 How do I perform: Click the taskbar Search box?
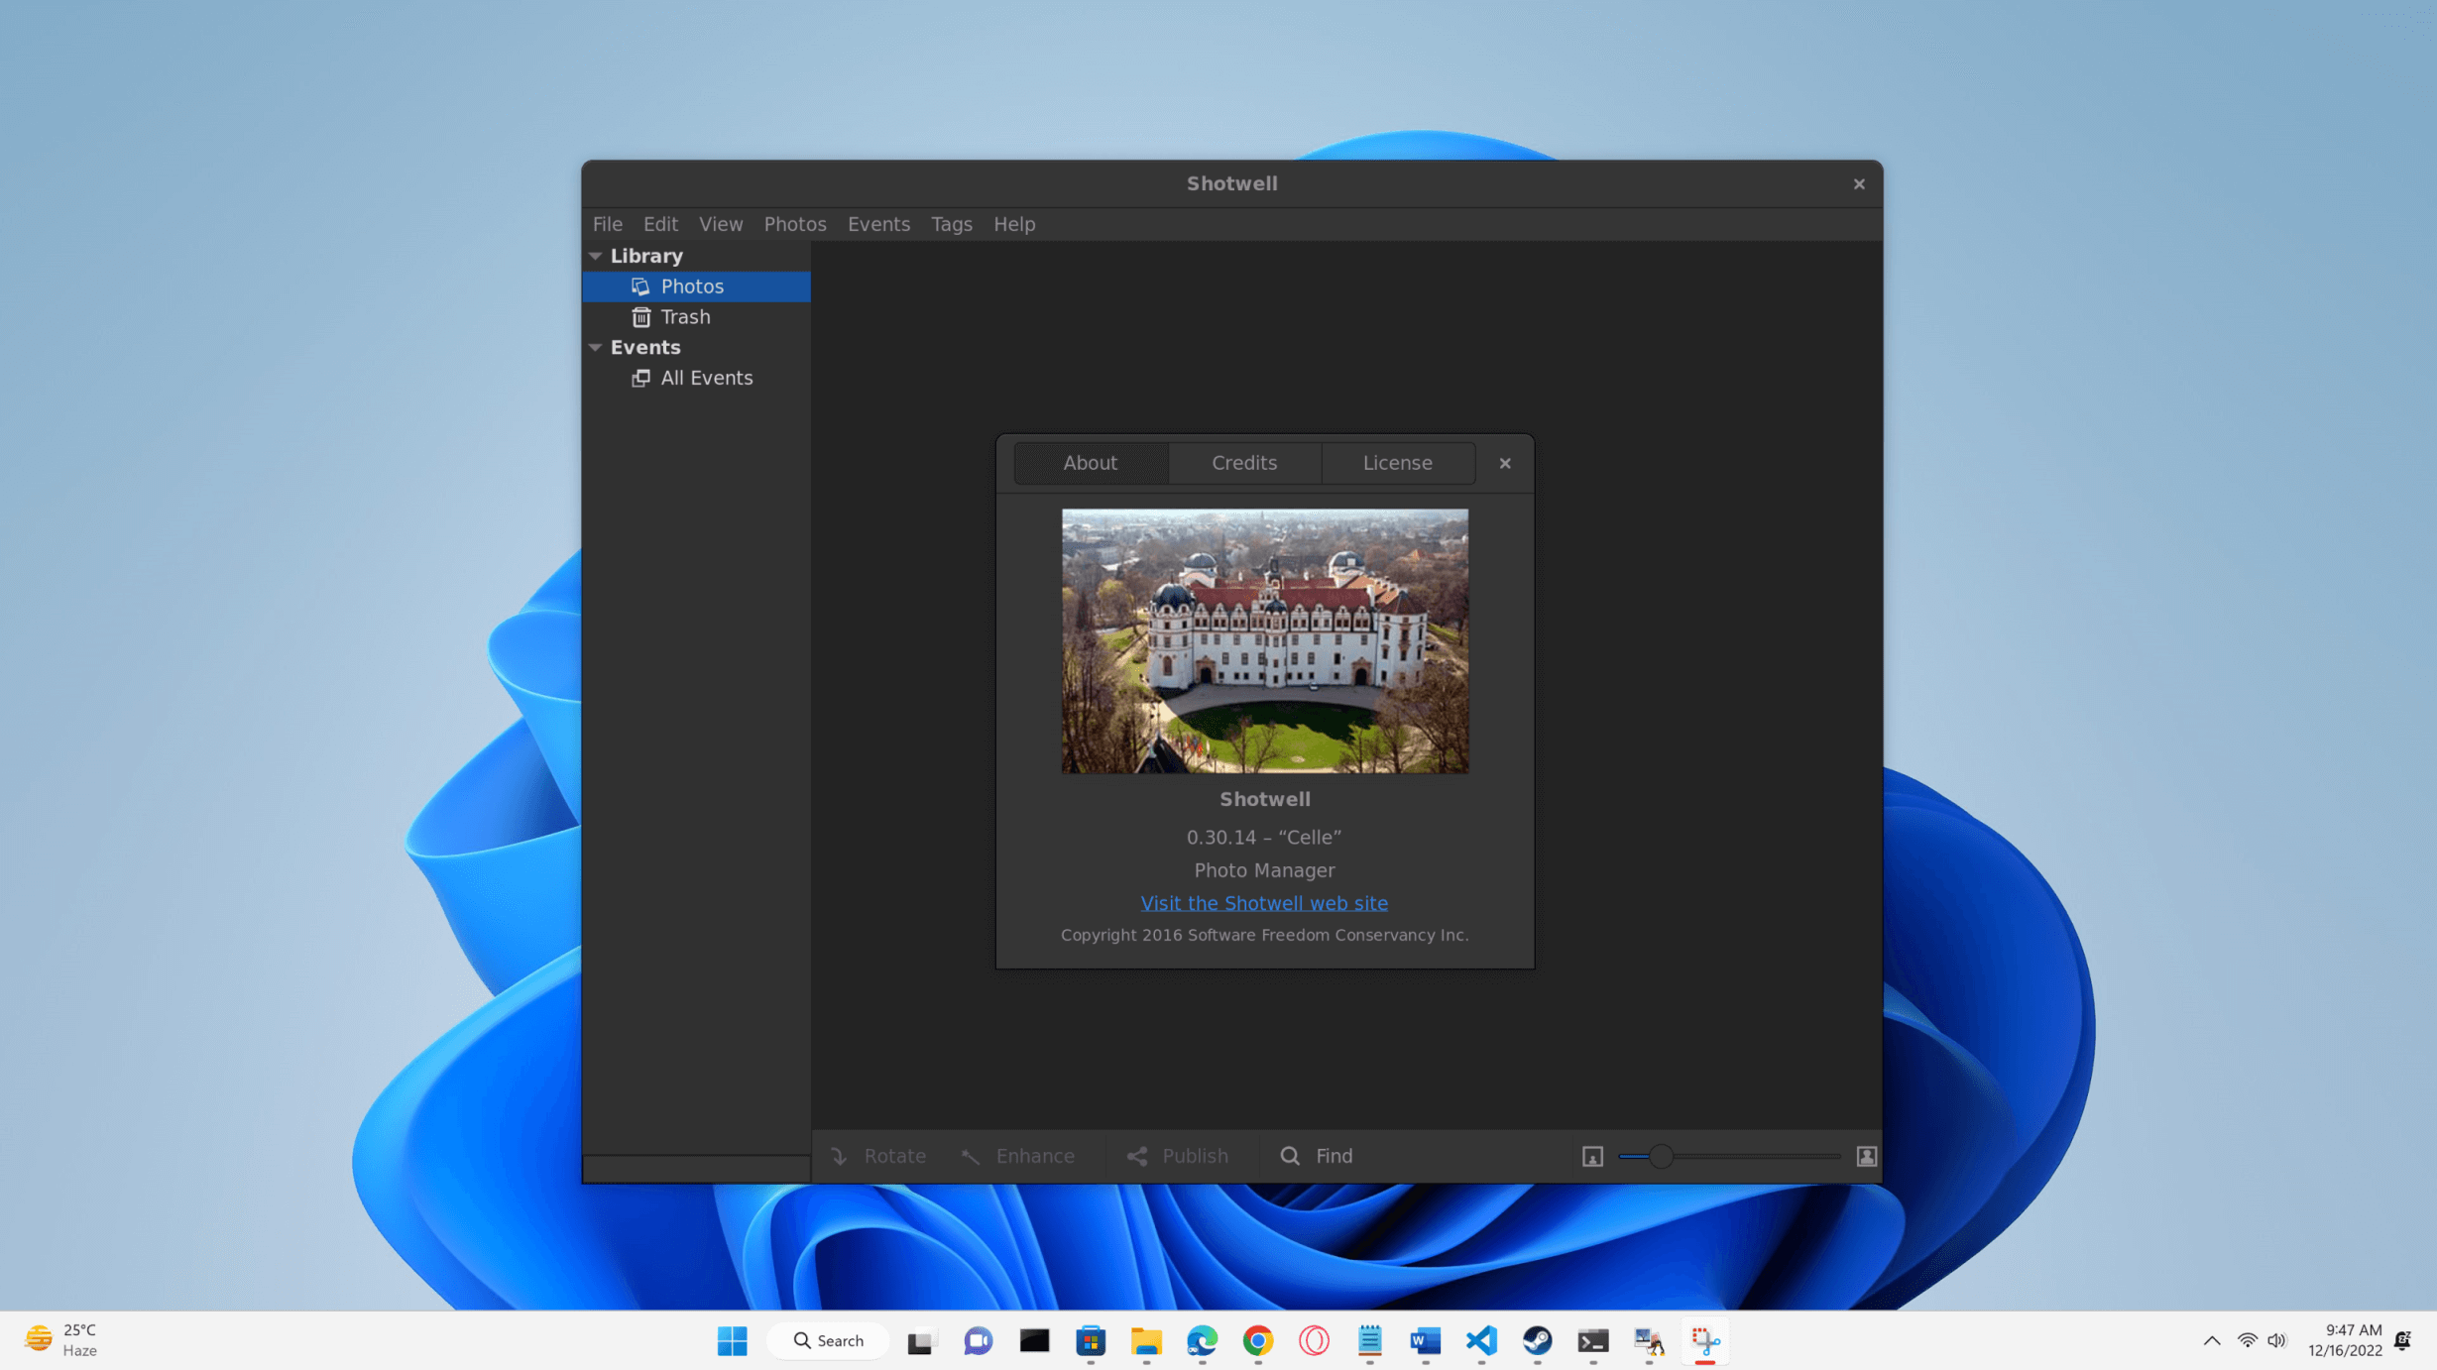click(828, 1341)
